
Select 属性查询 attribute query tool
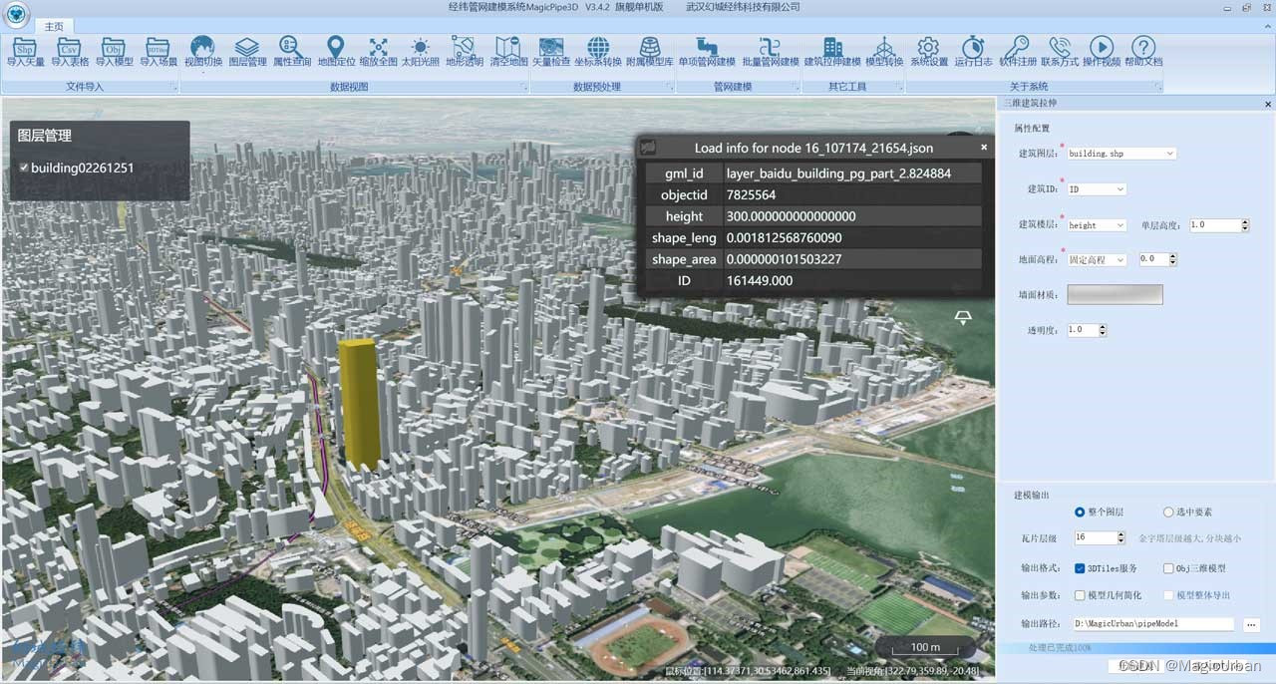pos(291,47)
